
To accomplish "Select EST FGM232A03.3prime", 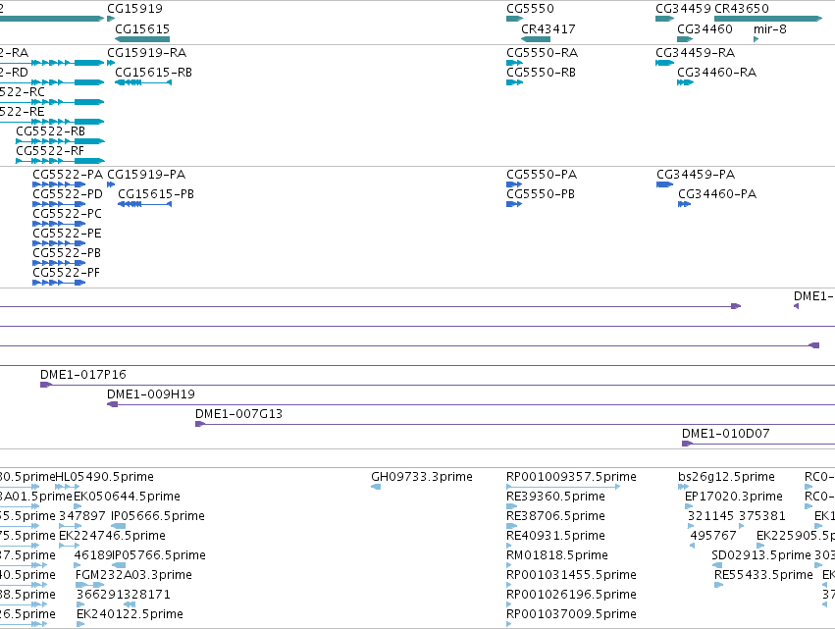I will [133, 576].
